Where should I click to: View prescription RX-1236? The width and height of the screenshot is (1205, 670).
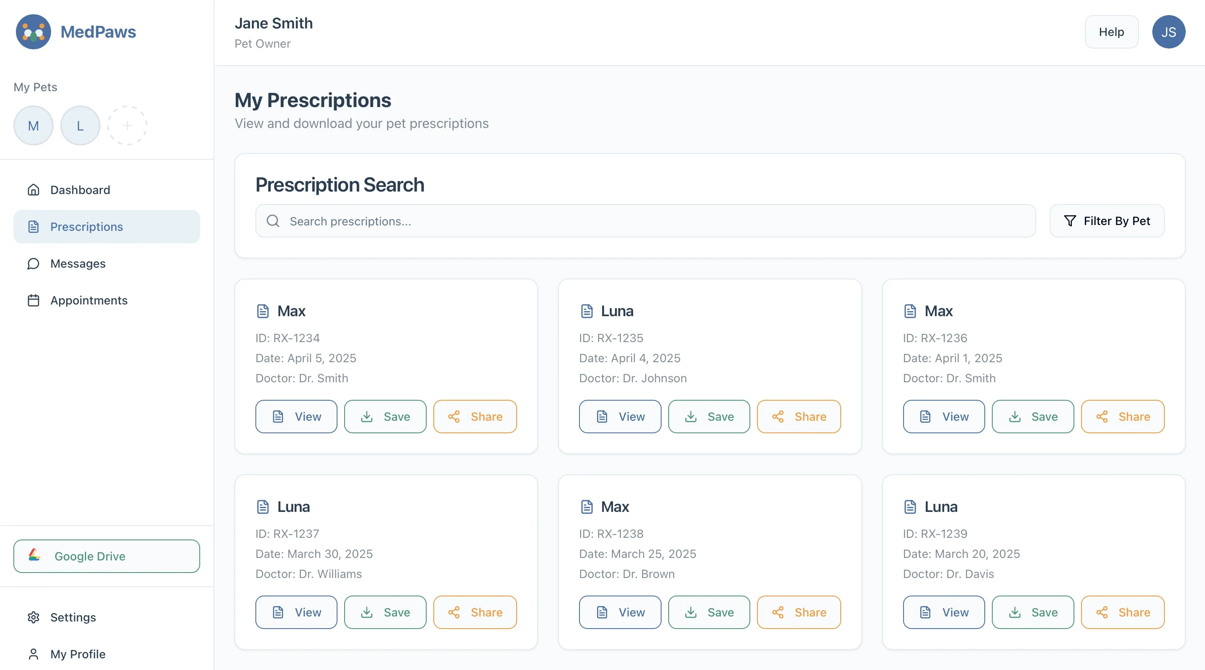[943, 416]
